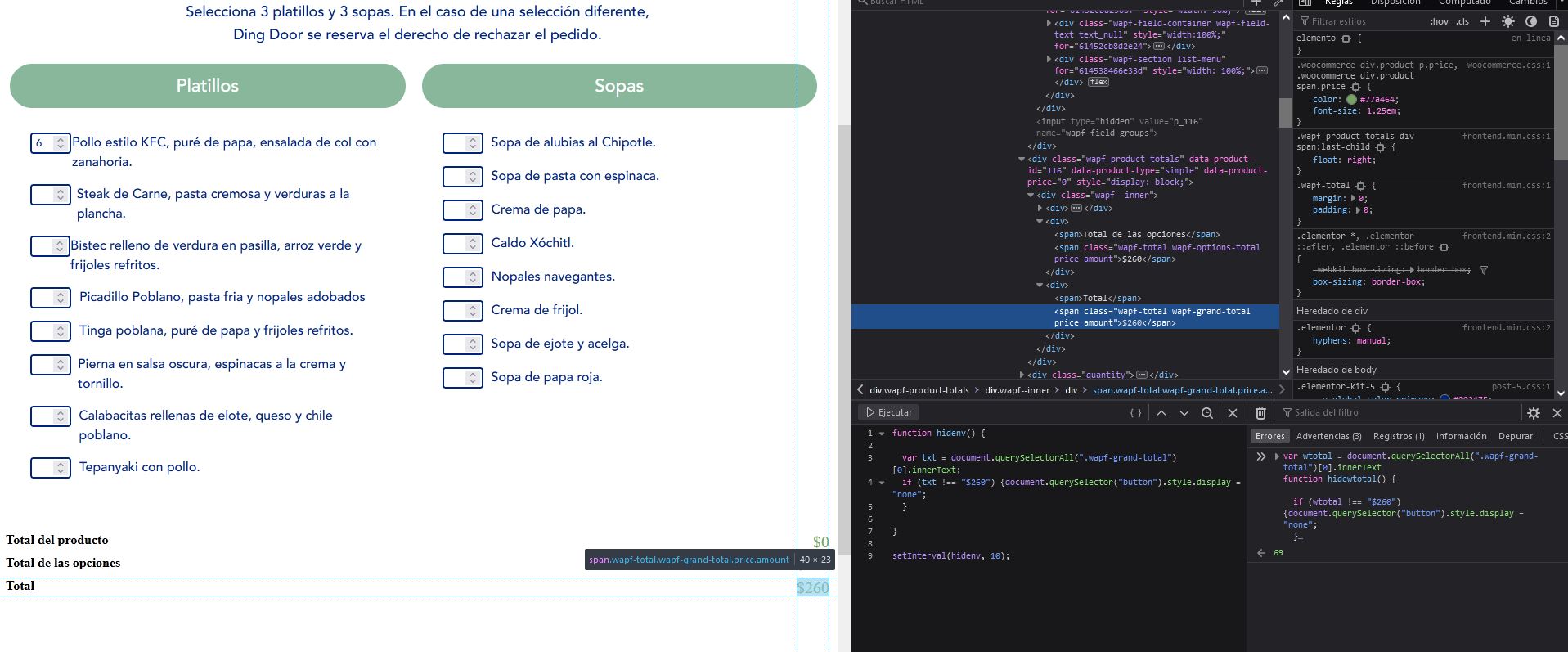
Task: Open frontend.min.css:1 link for .wapf-total rule
Action: [1507, 186]
